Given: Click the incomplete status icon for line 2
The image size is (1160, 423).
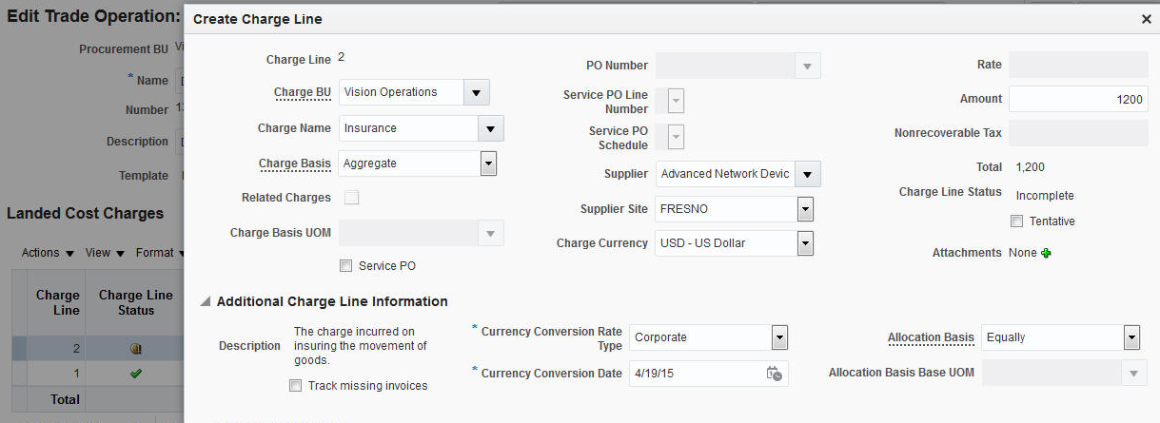Looking at the screenshot, I should [136, 349].
